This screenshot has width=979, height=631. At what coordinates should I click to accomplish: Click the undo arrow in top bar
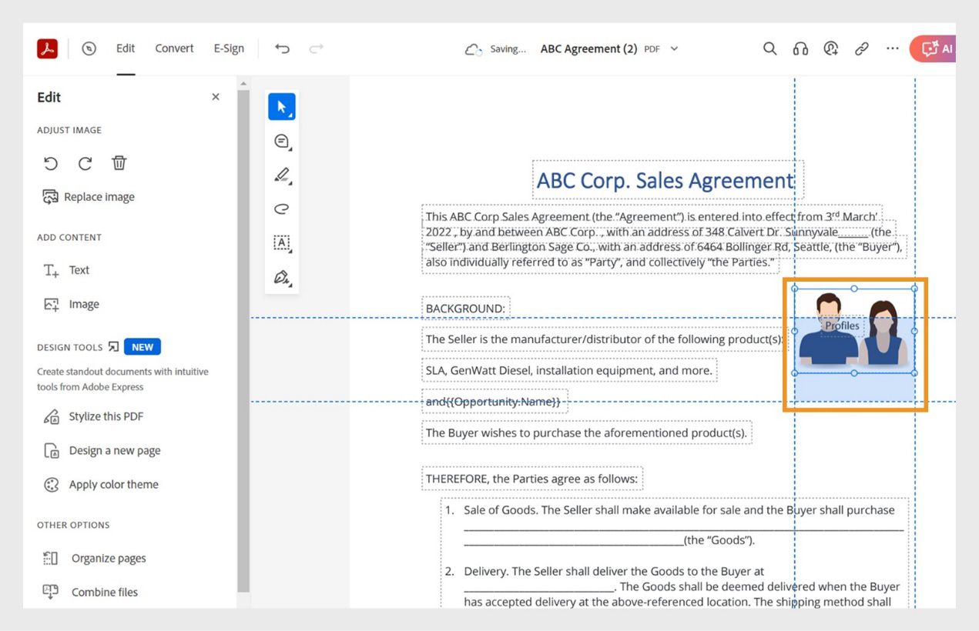[x=283, y=48]
